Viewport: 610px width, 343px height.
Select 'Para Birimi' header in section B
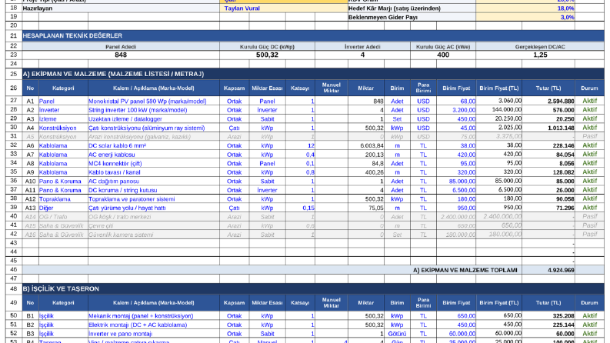coord(423,302)
